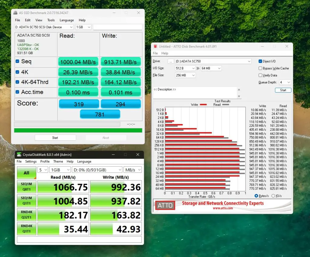Toggle the 4K-64Thrd test checkbox
Viewport: 310px width, 257px height.
point(17,82)
